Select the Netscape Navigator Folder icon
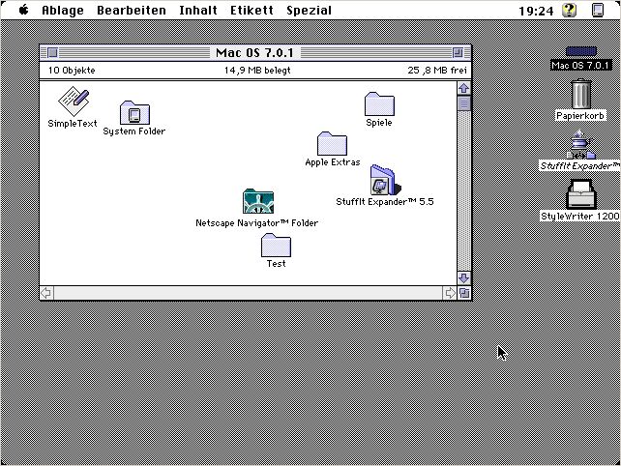621x466 pixels. 258,201
